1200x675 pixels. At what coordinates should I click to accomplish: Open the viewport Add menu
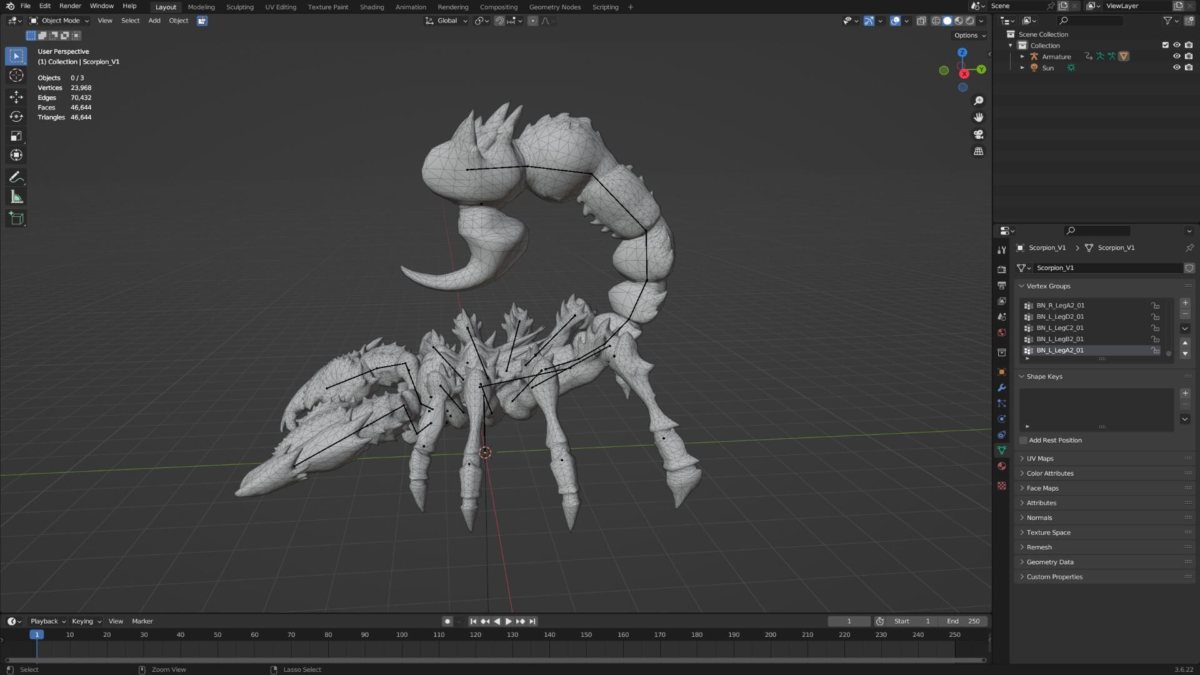[154, 21]
